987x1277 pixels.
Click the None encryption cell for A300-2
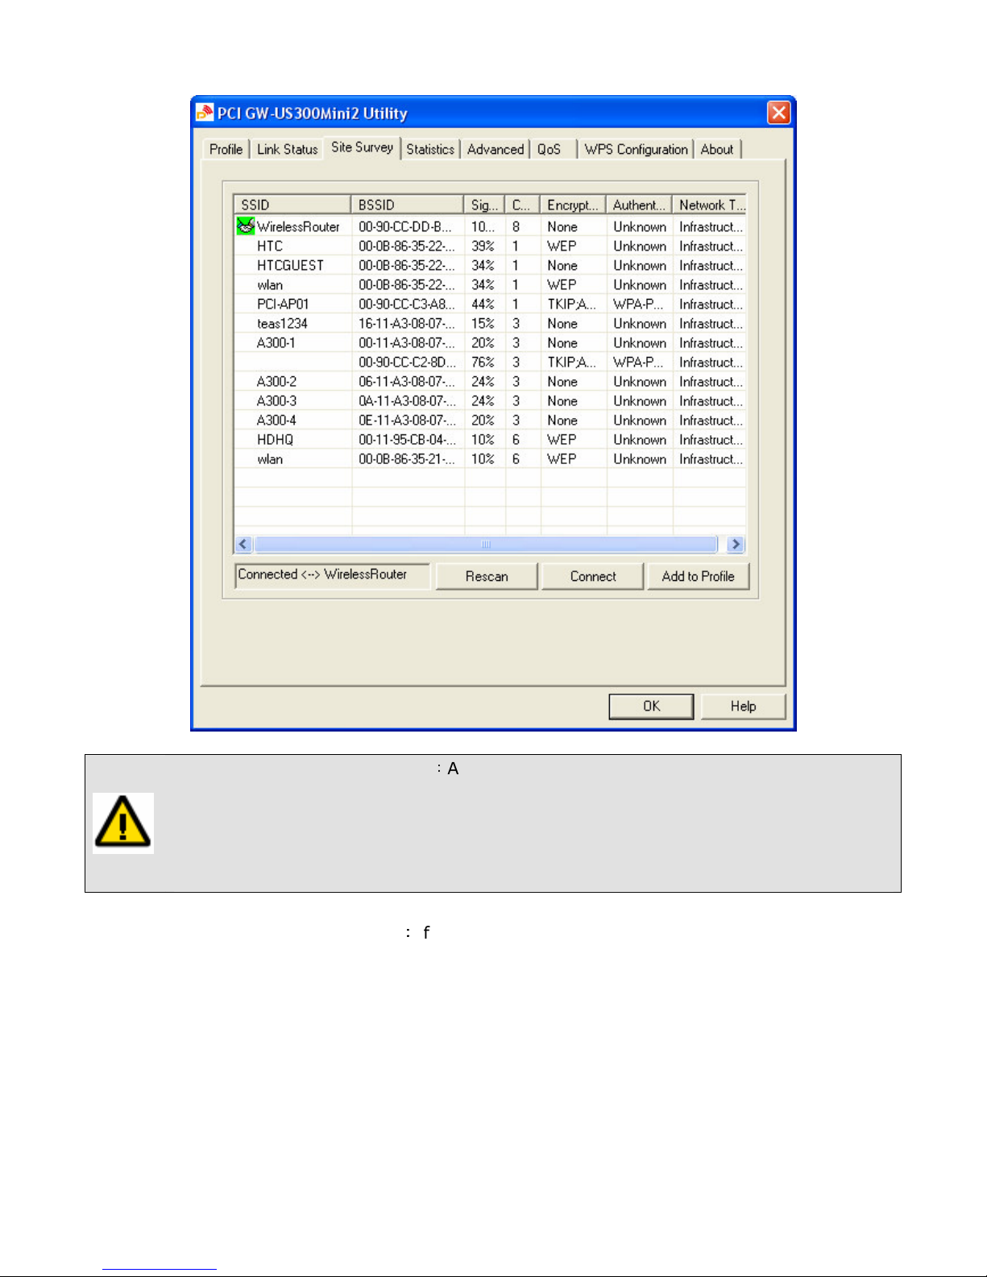562,381
